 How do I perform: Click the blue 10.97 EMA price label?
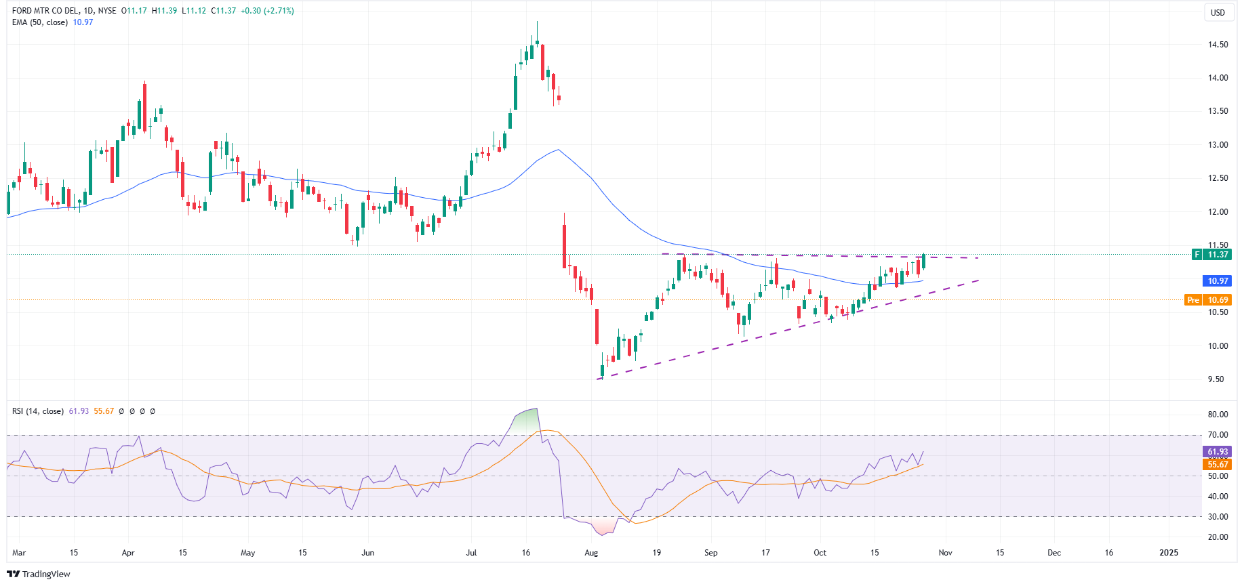tap(1218, 281)
